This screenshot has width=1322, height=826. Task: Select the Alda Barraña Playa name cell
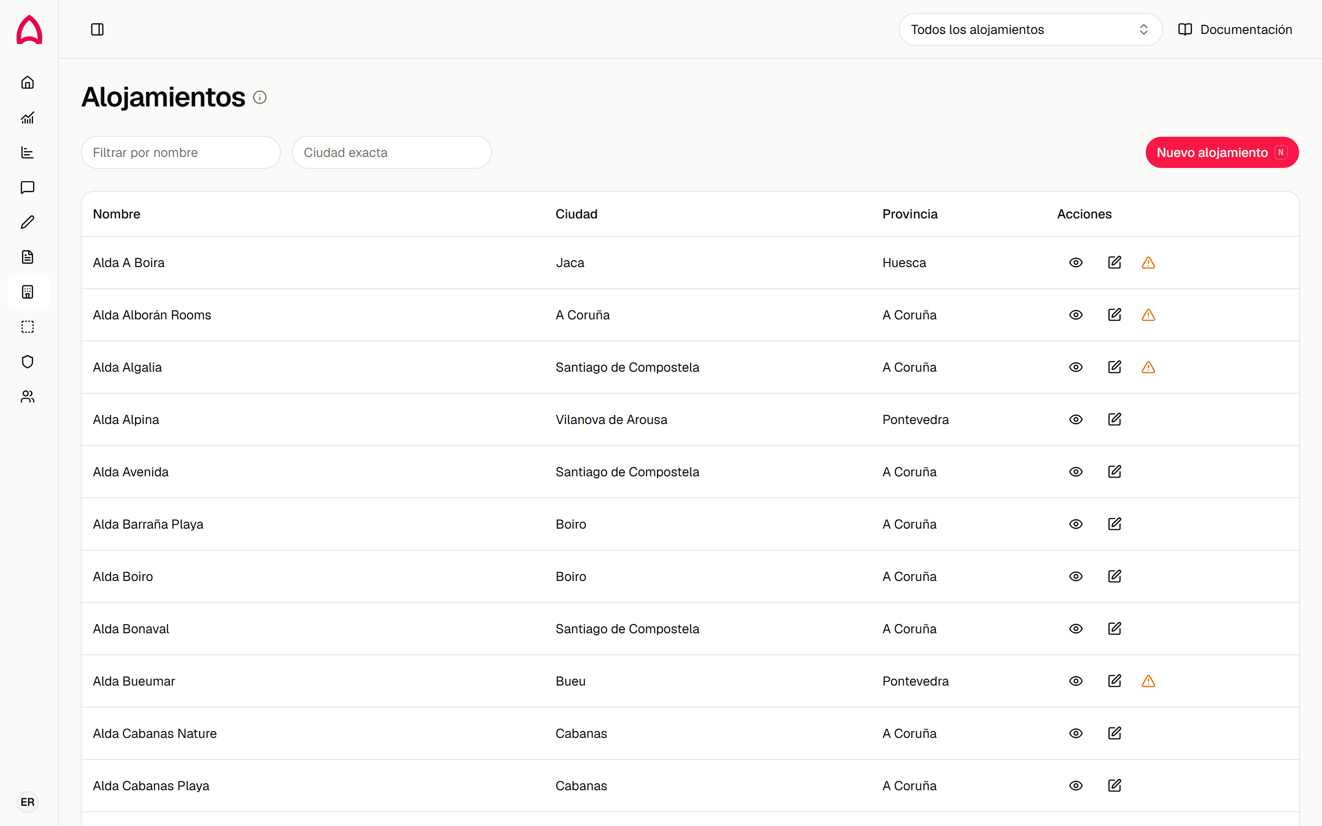[x=148, y=525]
